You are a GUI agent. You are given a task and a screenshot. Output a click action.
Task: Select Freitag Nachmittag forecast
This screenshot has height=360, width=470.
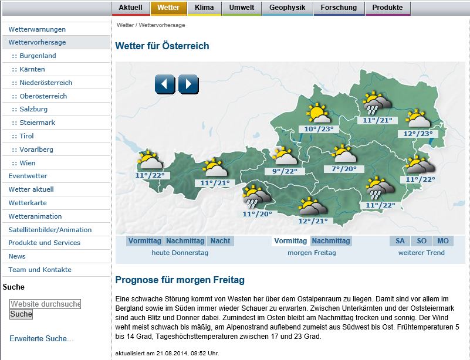331,241
